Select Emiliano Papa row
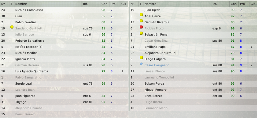The height and width of the screenshot is (118, 258). [193, 47]
